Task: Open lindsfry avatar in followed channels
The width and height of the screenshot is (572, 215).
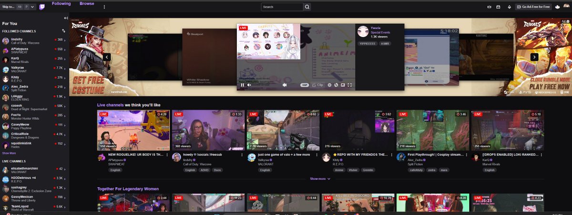Action: (5, 41)
